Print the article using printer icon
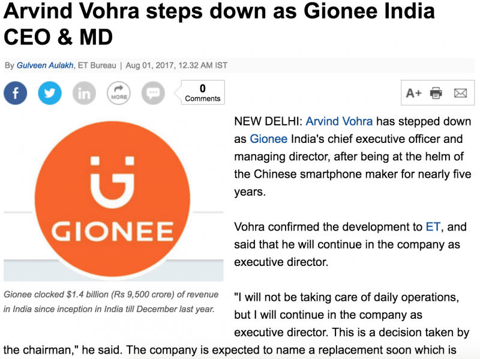 pos(436,93)
